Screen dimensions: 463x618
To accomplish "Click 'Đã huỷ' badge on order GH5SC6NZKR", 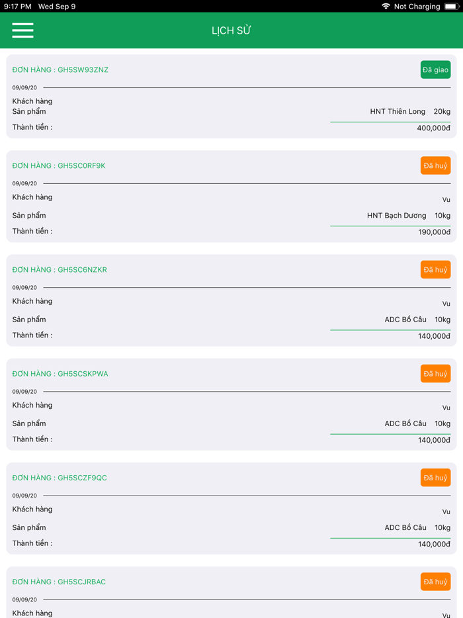I will click(x=435, y=269).
